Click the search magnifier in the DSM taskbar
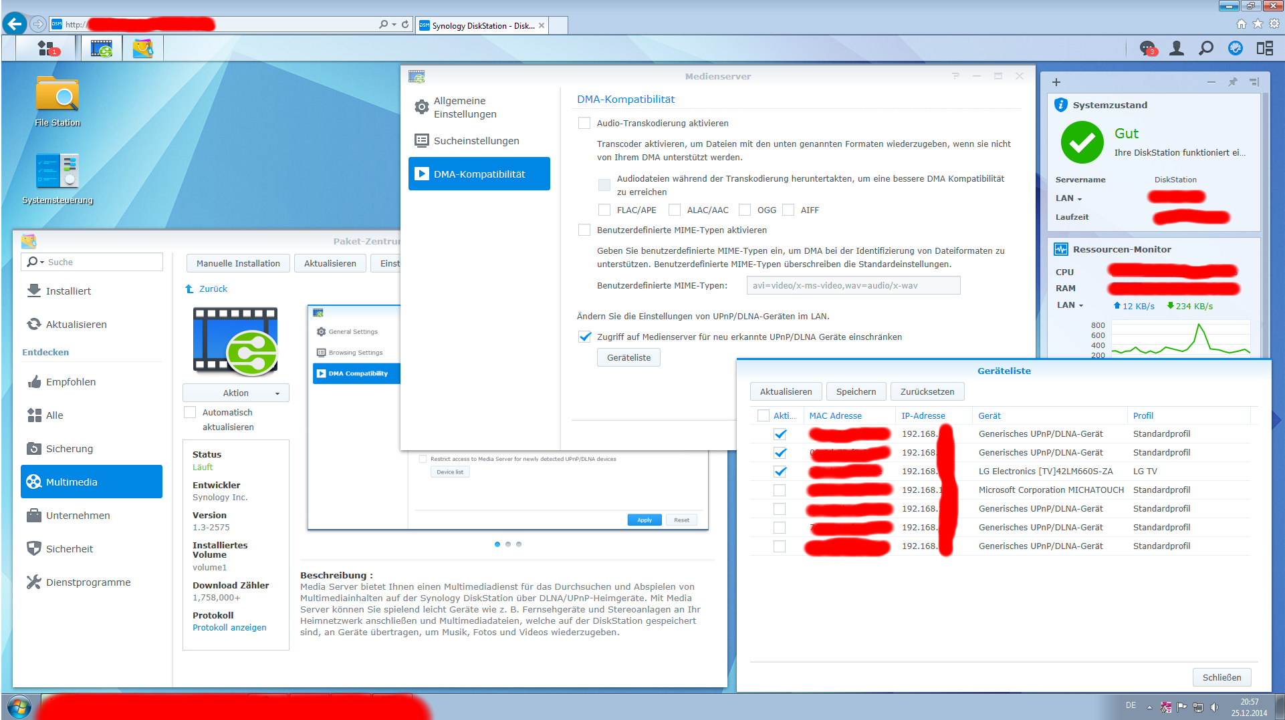1285x720 pixels. click(1205, 48)
